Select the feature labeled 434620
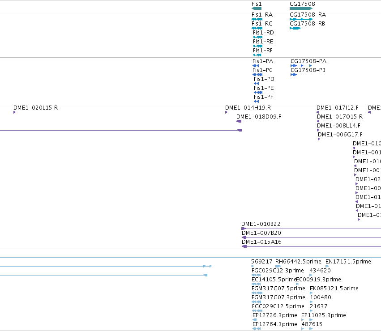Viewport: 381px width, 331px height. (x=320, y=271)
